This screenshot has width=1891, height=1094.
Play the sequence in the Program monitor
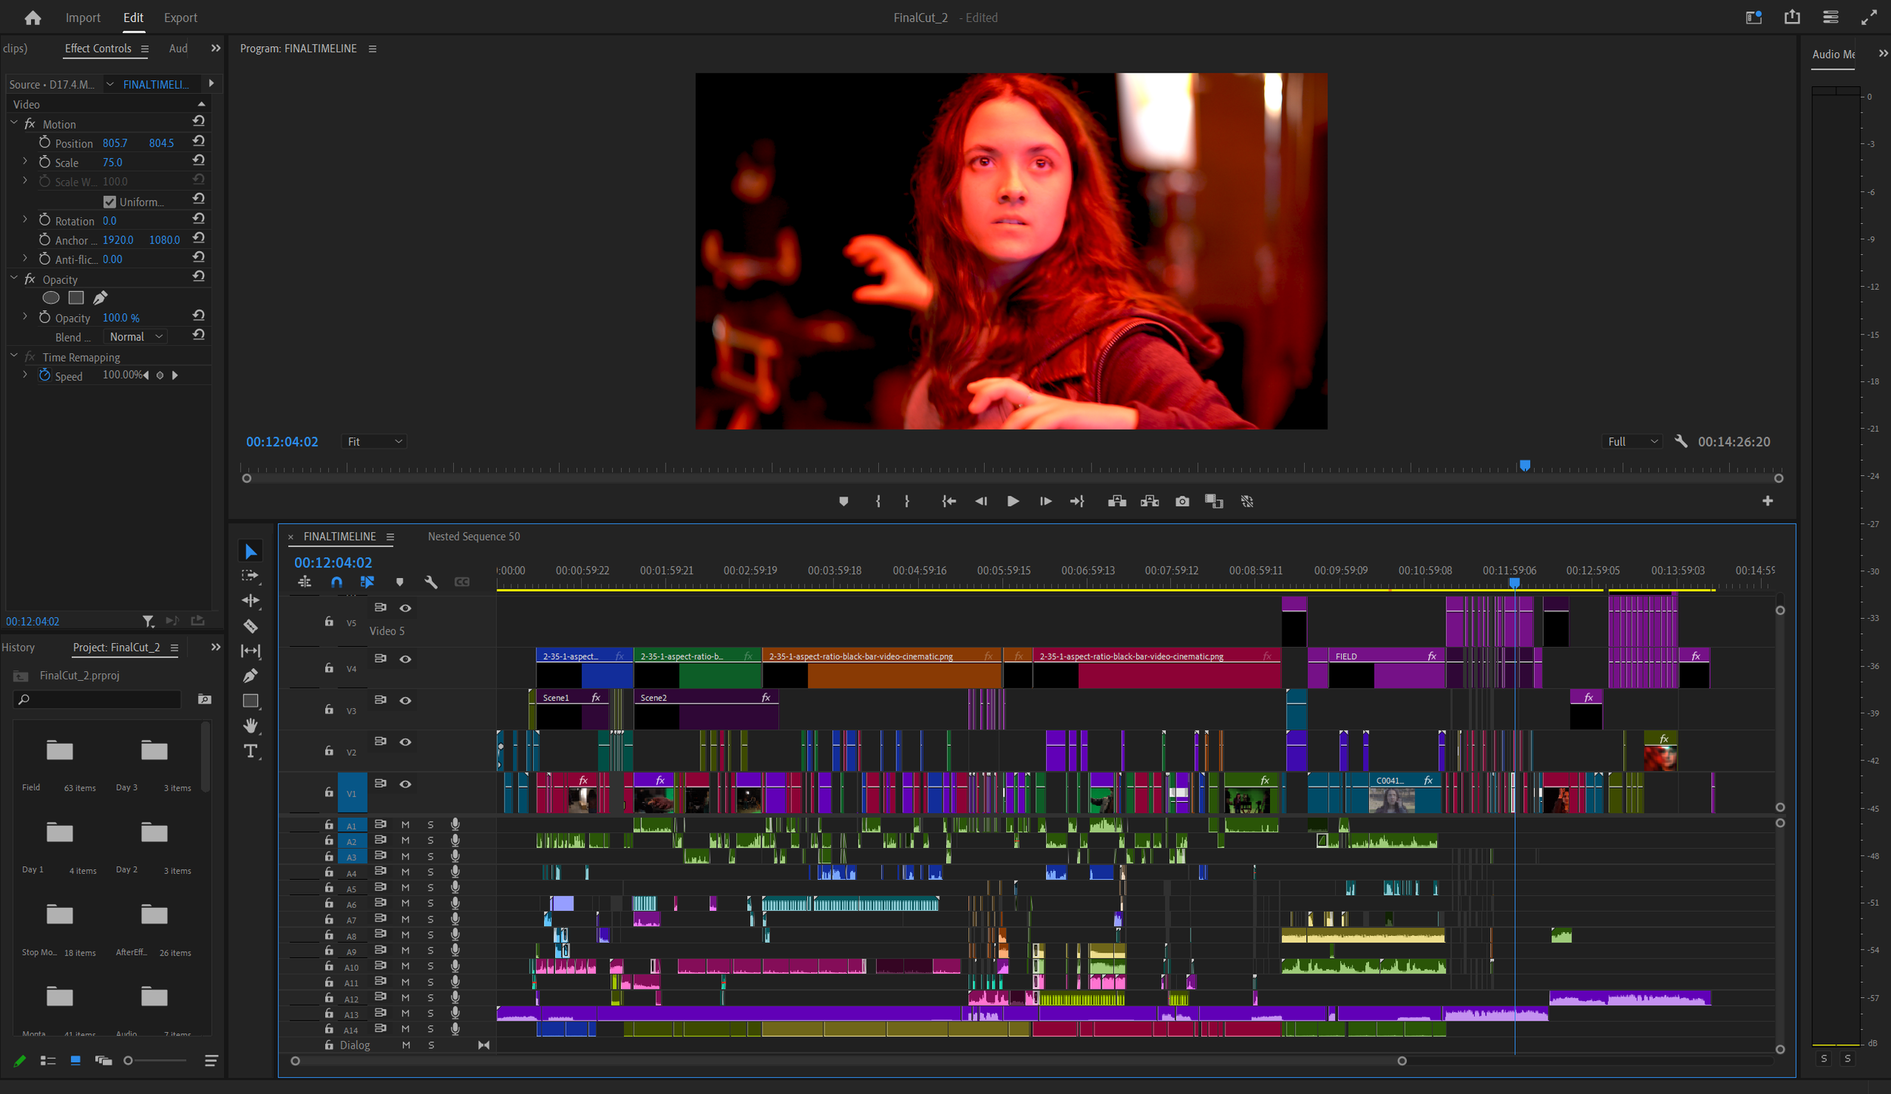pyautogui.click(x=1012, y=501)
